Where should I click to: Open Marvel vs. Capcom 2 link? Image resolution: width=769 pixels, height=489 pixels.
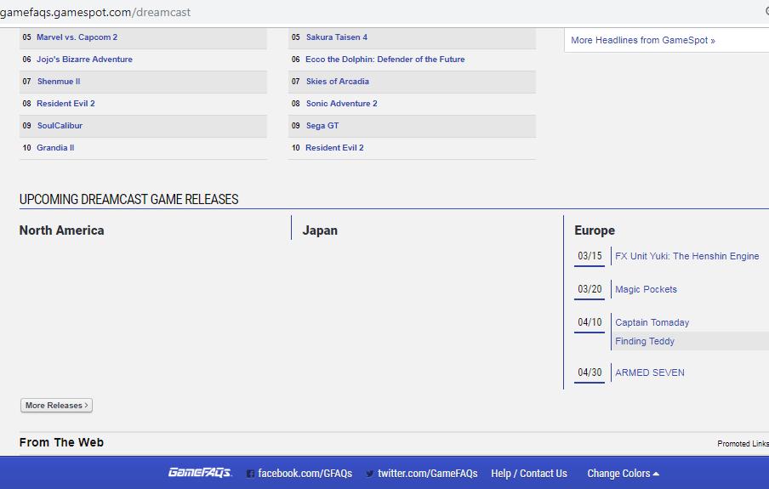[77, 37]
